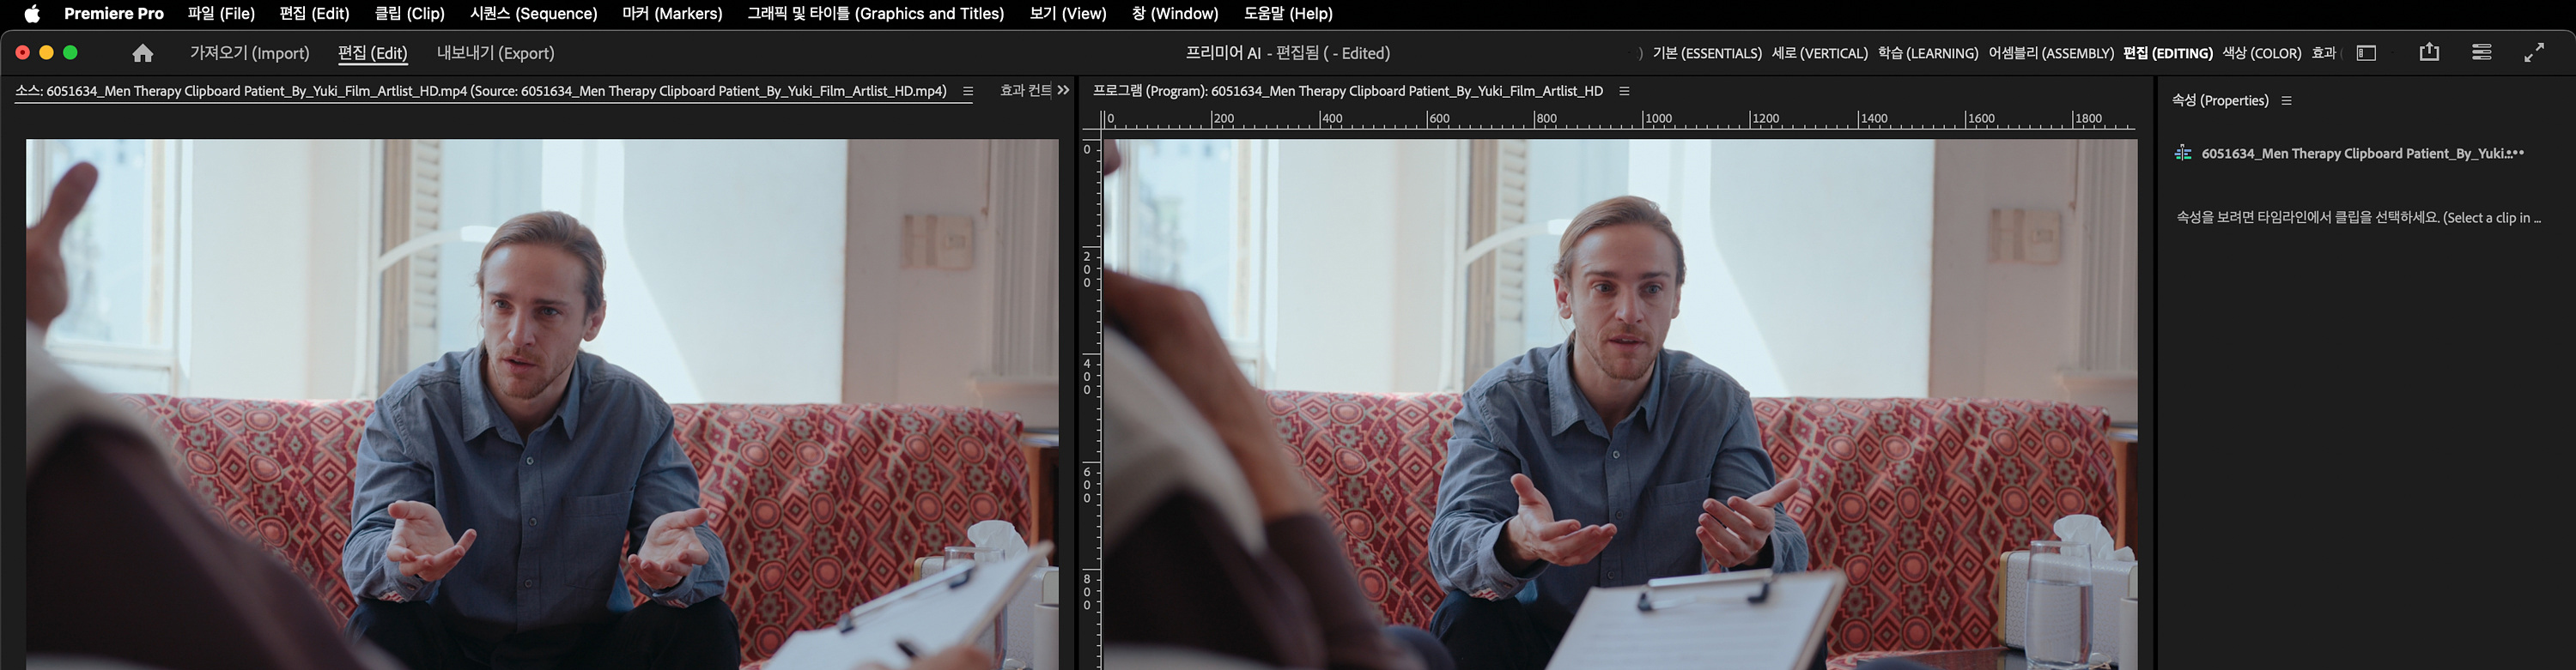
Task: Open the Properties panel menu icon
Action: (2286, 101)
